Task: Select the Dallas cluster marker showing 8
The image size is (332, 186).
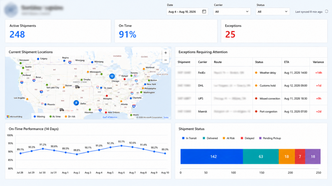Action: (x=76, y=103)
